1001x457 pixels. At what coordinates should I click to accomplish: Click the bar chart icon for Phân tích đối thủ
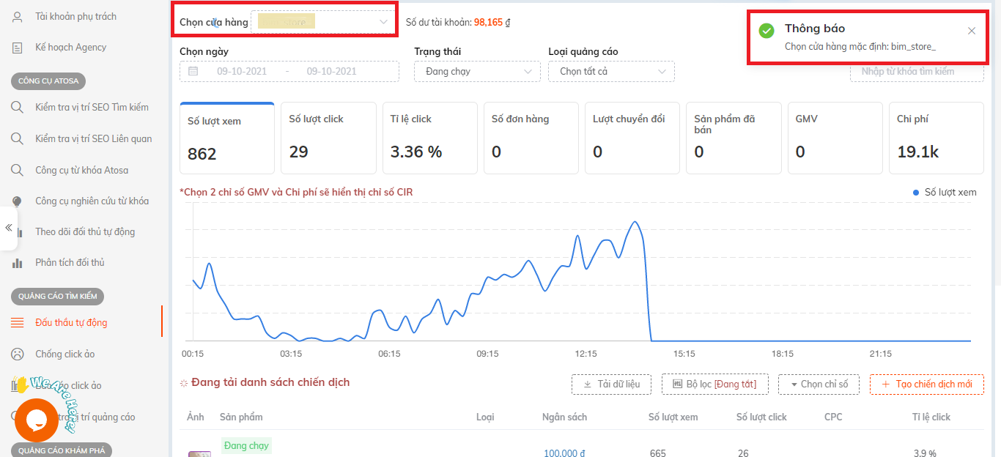tap(18, 263)
